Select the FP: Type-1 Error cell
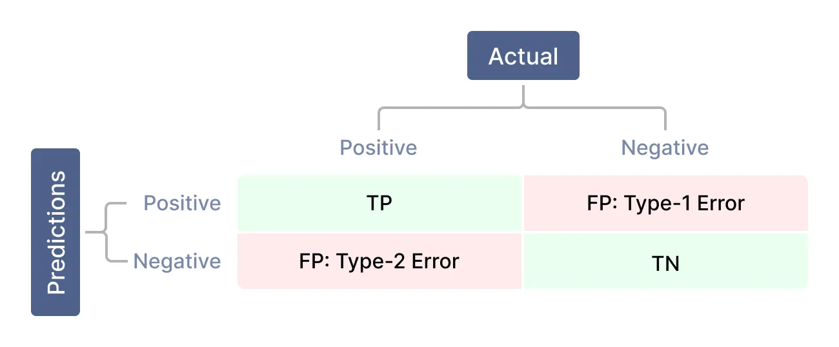Image resolution: width=839 pixels, height=347 pixels. (x=665, y=203)
